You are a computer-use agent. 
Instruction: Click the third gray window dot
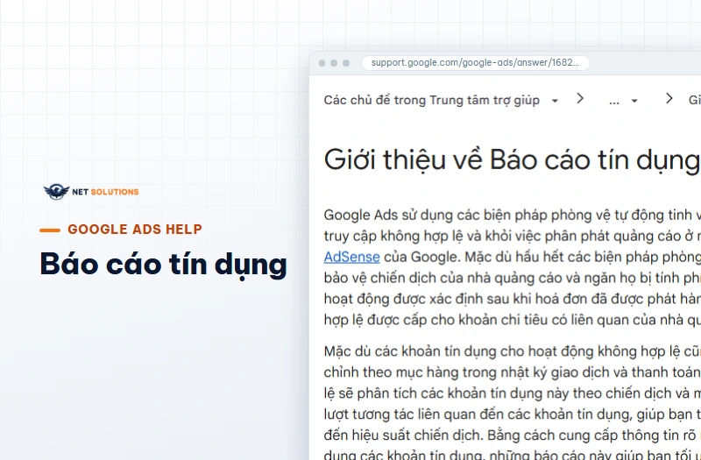(x=346, y=63)
